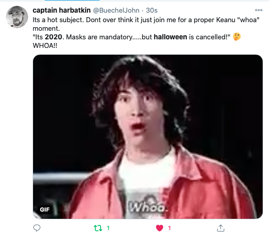Screen dimensions: 269x236
Task: Click the thinking face emoji
Action: [x=237, y=37]
